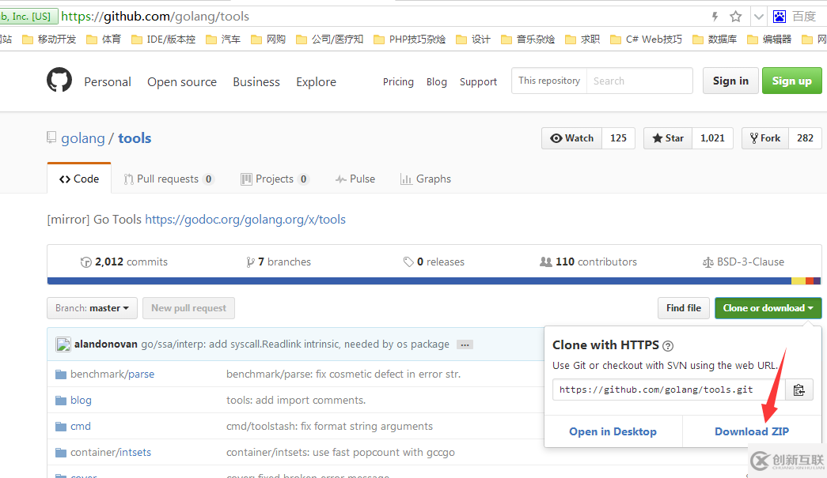Open the HTTPS help question mark icon
Image resolution: width=827 pixels, height=478 pixels.
[x=668, y=346]
